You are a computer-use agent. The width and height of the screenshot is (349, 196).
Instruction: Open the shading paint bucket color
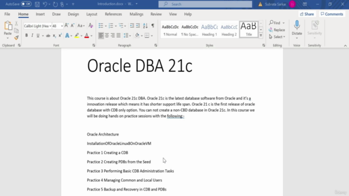click(137, 35)
